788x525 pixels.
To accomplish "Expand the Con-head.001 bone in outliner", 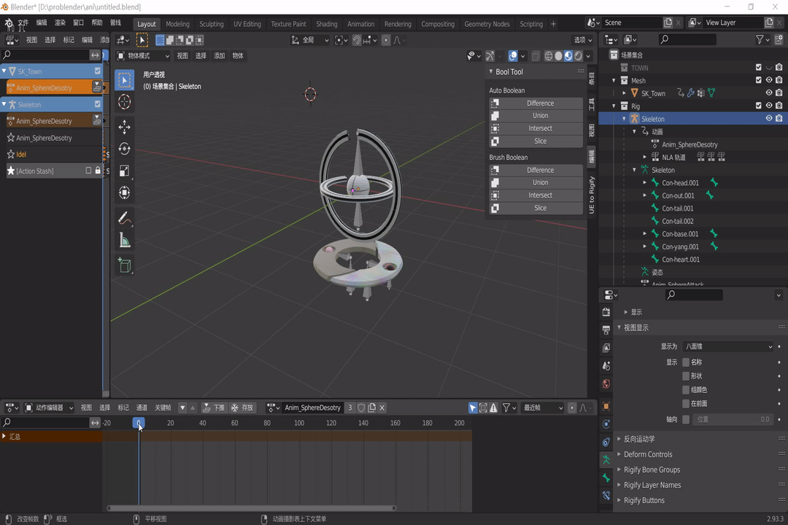I will click(x=645, y=183).
